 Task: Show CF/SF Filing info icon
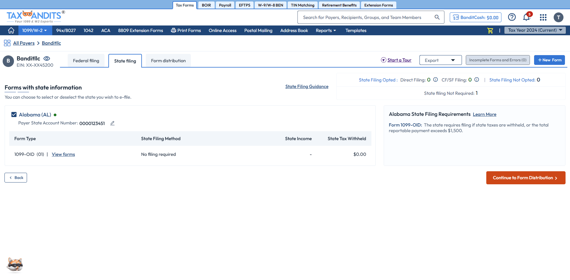pos(477,80)
